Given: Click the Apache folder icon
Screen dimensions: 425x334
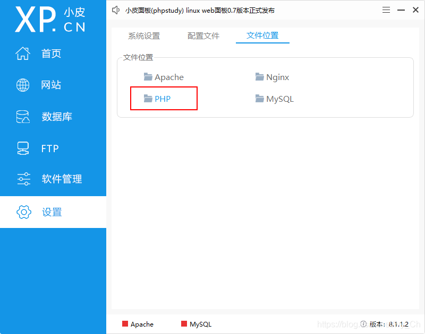Looking at the screenshot, I should tap(148, 77).
